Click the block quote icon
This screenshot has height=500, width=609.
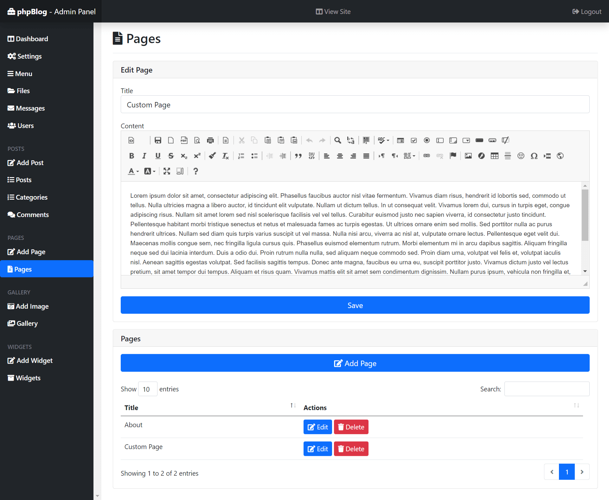(x=298, y=156)
